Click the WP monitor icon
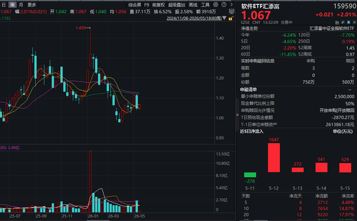 [232, 11]
